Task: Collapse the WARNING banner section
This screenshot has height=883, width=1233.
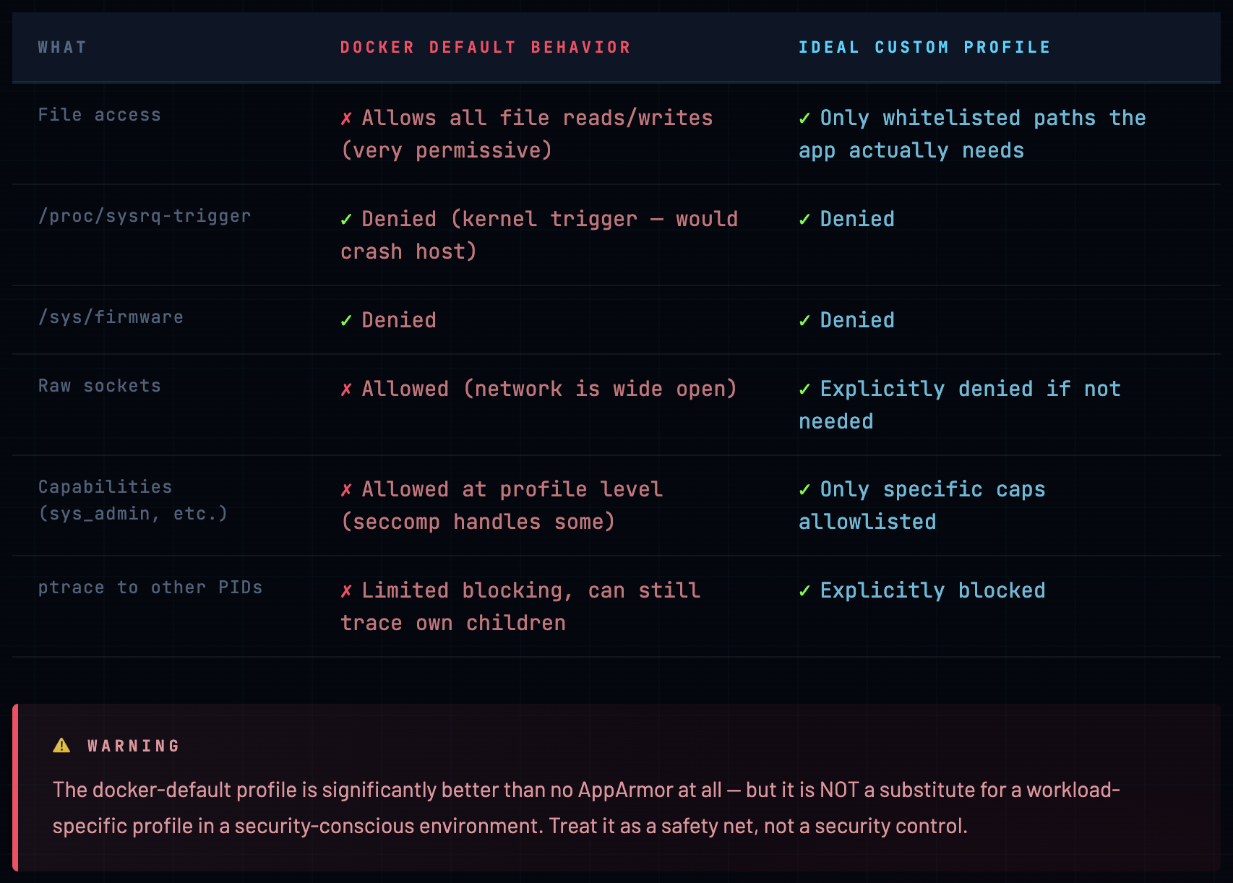Action: pos(132,745)
